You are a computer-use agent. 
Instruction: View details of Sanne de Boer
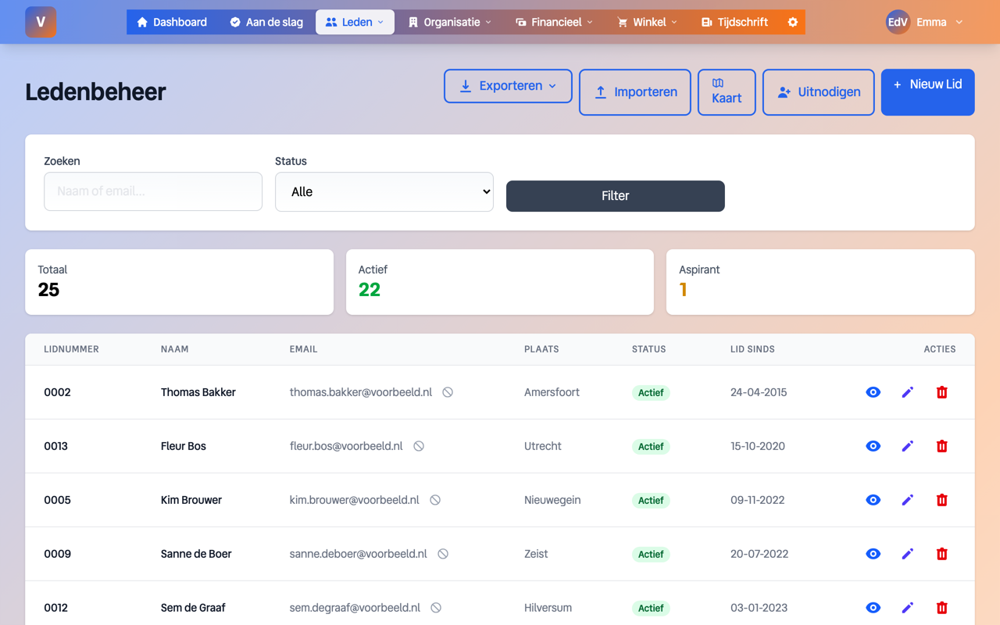tap(873, 554)
